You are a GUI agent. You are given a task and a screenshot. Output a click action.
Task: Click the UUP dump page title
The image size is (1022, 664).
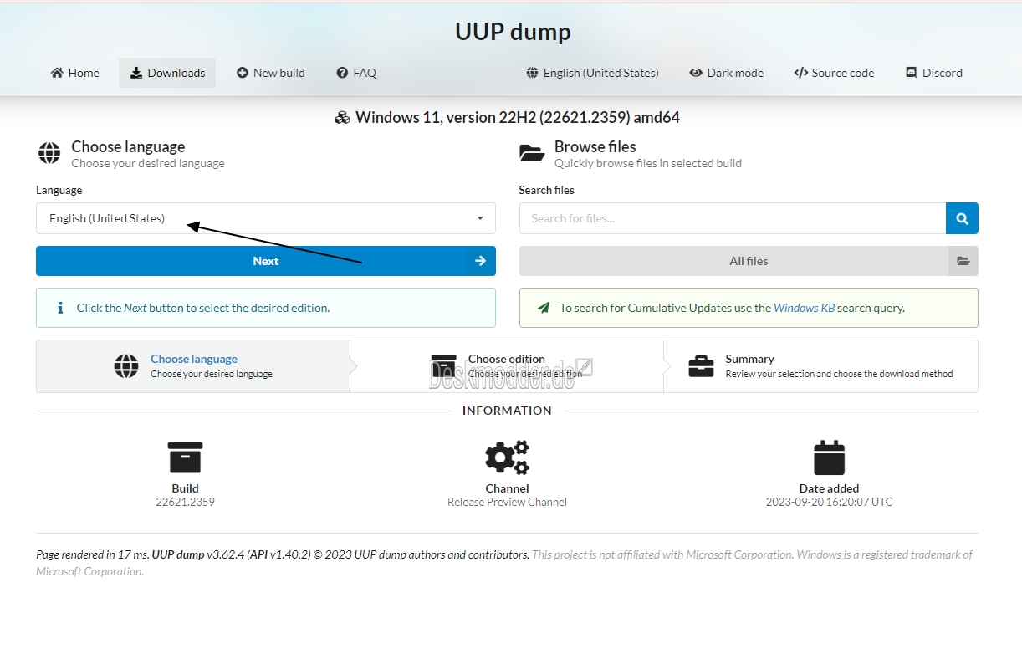513,32
